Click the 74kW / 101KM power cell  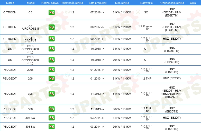point(122,49)
